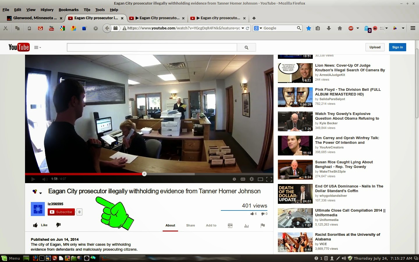Viewport: 419px width, 262px height.
Task: Show bookmarks list icon
Action: 318,28
